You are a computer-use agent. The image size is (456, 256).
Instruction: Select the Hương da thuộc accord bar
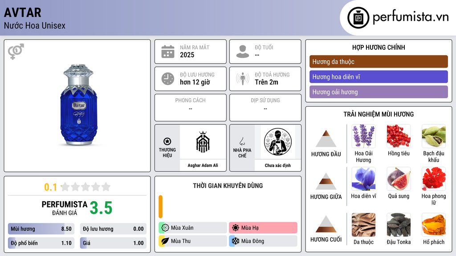(x=379, y=61)
